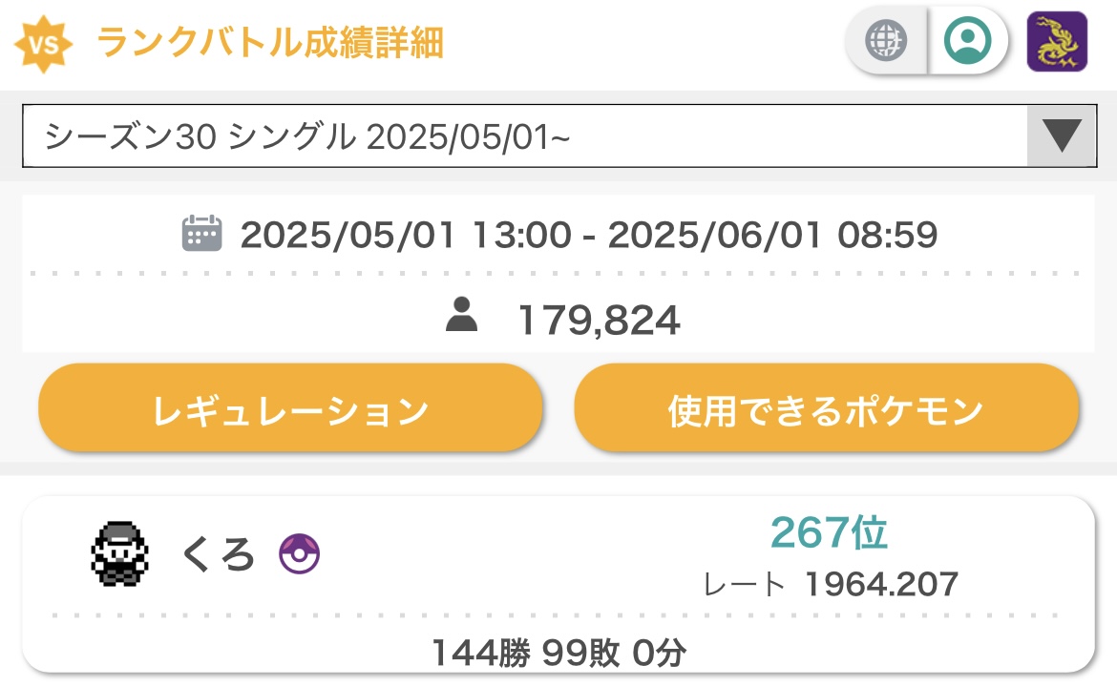Click the orange VS rank battle badge icon
Screen dimensions: 1117x686
tap(44, 44)
